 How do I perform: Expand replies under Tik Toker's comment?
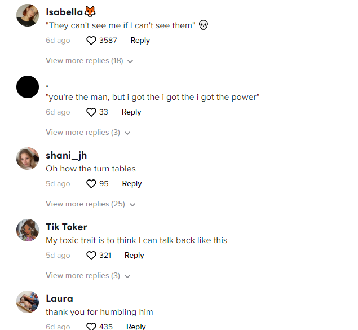(88, 276)
